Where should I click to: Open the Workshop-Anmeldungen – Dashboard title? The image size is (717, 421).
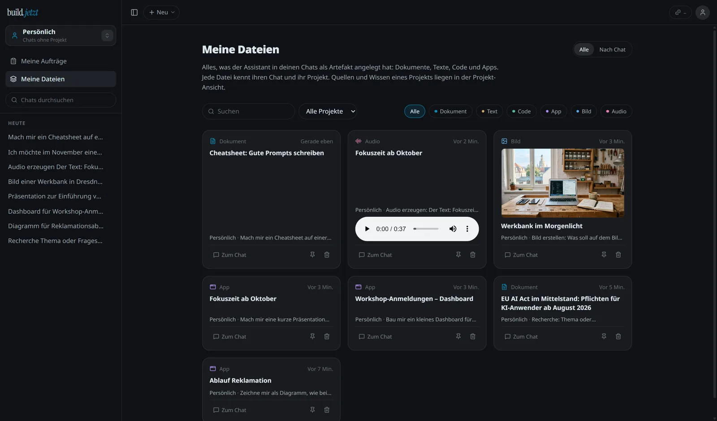tap(414, 299)
